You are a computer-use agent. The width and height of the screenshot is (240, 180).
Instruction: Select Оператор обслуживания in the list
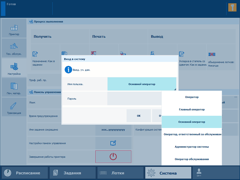tap(192, 159)
